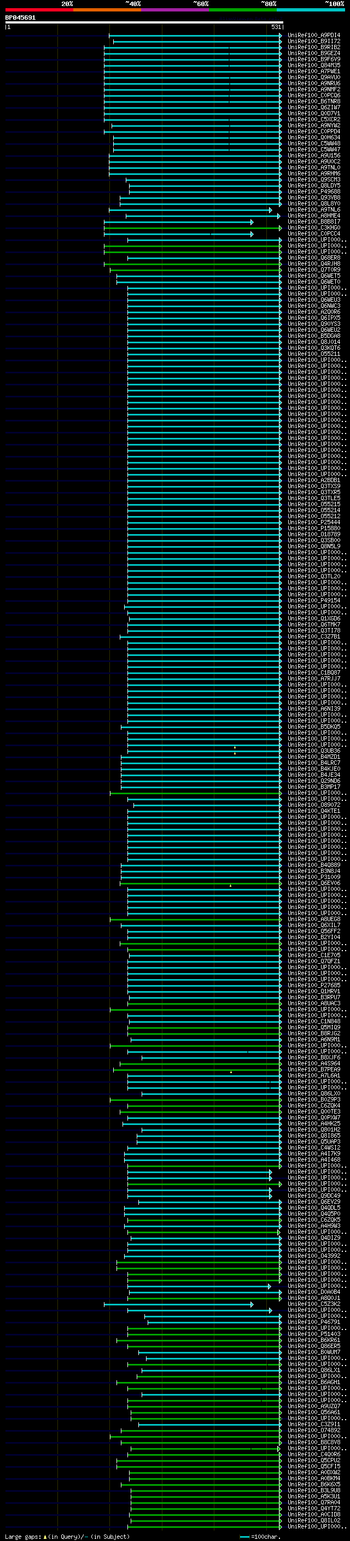Click hit name UniRef100_Q29ND6
Image resolution: width=350 pixels, height=1541 pixels.
coord(313,781)
